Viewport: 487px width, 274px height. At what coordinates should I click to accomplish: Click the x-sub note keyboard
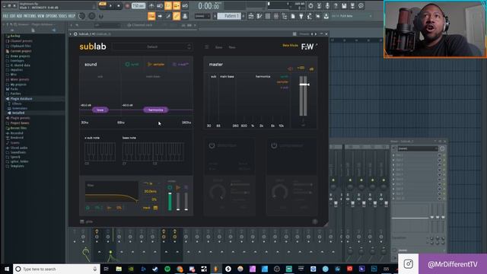pos(100,151)
